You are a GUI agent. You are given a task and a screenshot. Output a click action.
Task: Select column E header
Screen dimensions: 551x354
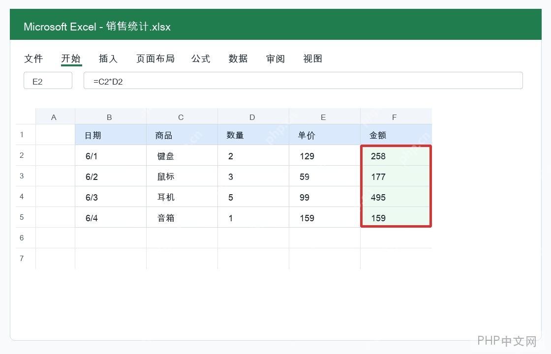325,117
